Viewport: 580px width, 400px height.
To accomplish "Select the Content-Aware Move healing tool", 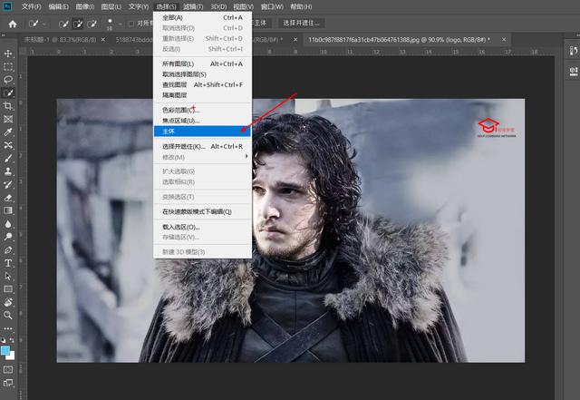I will click(x=8, y=145).
